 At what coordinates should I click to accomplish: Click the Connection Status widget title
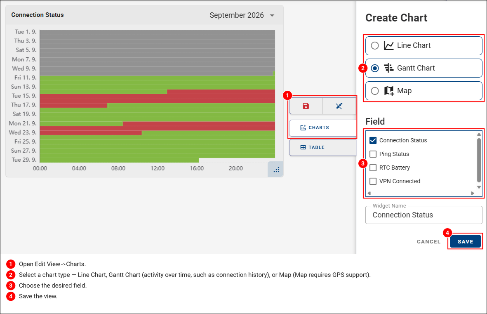(38, 15)
